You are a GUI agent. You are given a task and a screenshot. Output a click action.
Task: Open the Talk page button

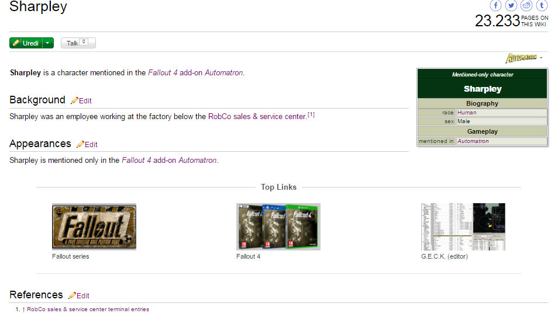[x=78, y=43]
